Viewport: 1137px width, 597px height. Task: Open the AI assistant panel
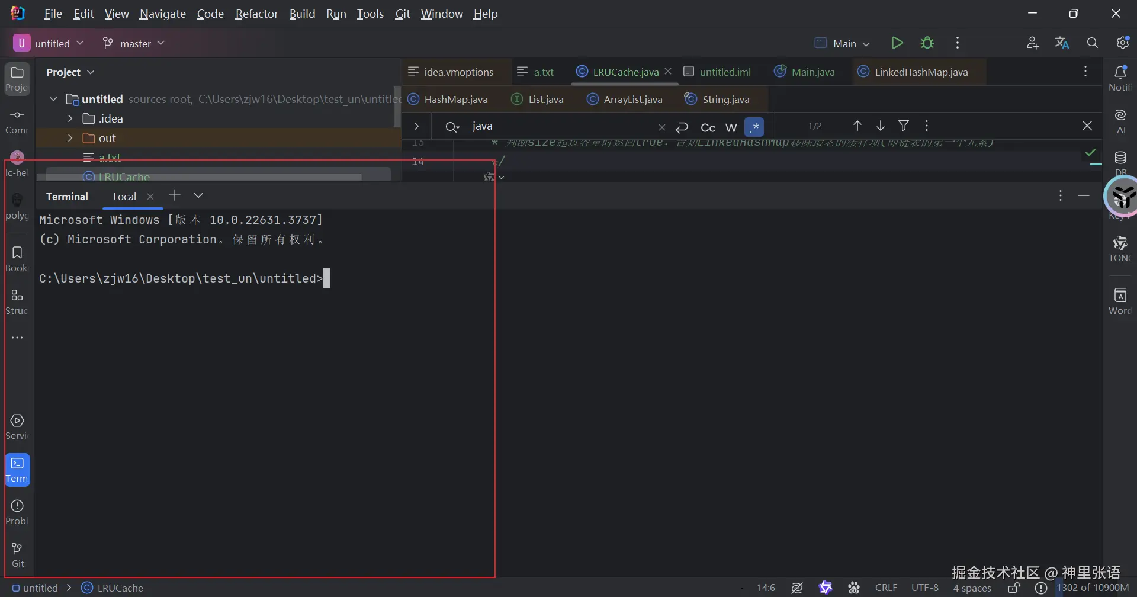click(x=1120, y=121)
